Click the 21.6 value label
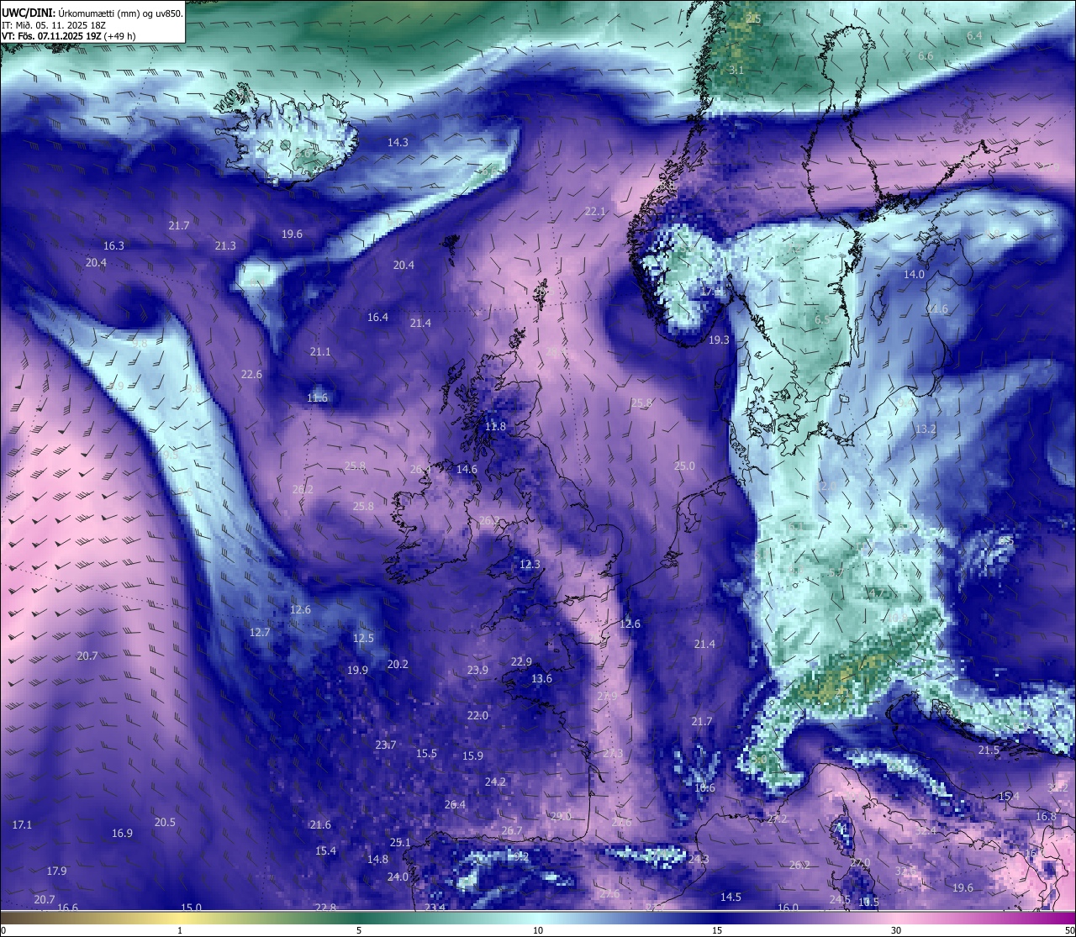Image resolution: width=1076 pixels, height=937 pixels. pyautogui.click(x=320, y=825)
